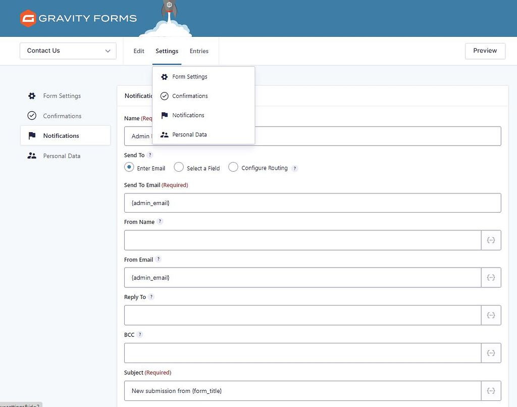Click inside the Send To Email field

tap(313, 202)
